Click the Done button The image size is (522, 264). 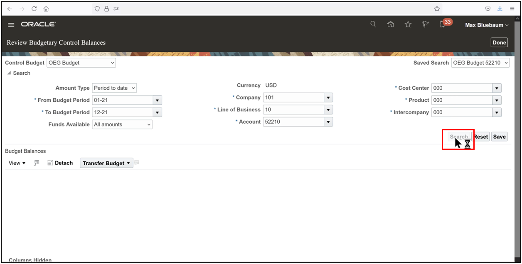click(x=499, y=42)
